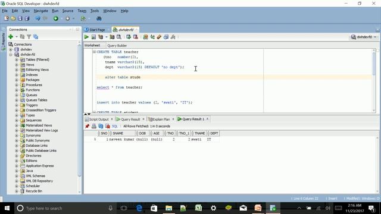
Task: Close the Query Result 1 tab
Action: coord(208,119)
